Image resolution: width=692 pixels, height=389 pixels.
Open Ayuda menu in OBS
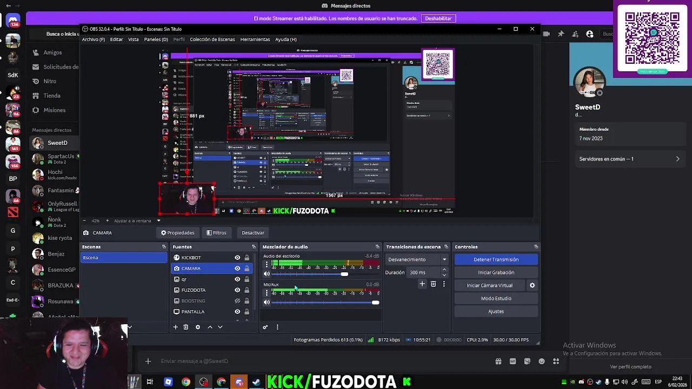tap(286, 39)
